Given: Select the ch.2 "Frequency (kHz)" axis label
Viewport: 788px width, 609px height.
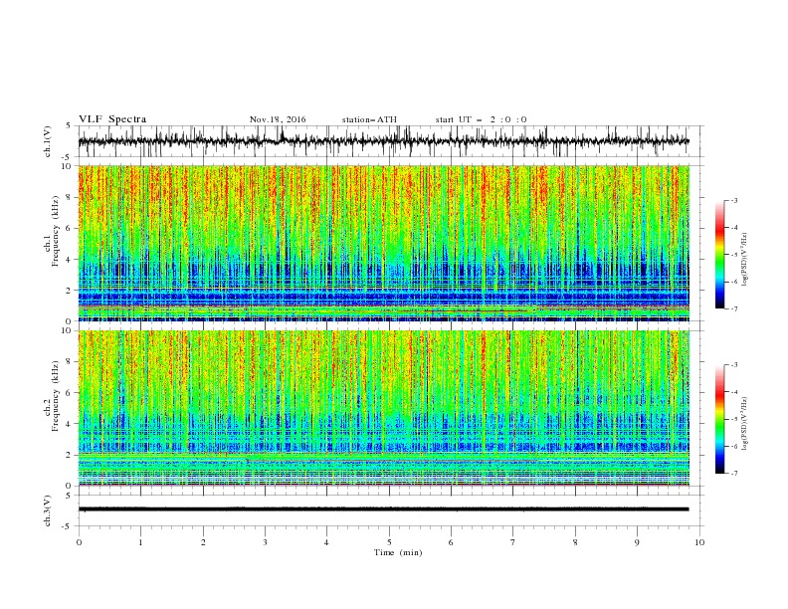Looking at the screenshot, I should click(x=56, y=396).
